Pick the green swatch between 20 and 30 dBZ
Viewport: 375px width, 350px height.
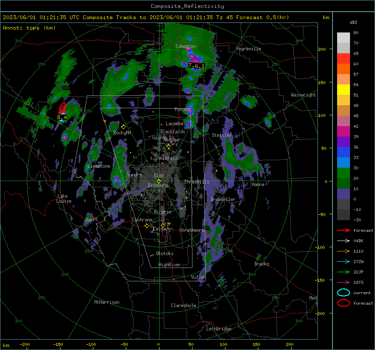343,173
